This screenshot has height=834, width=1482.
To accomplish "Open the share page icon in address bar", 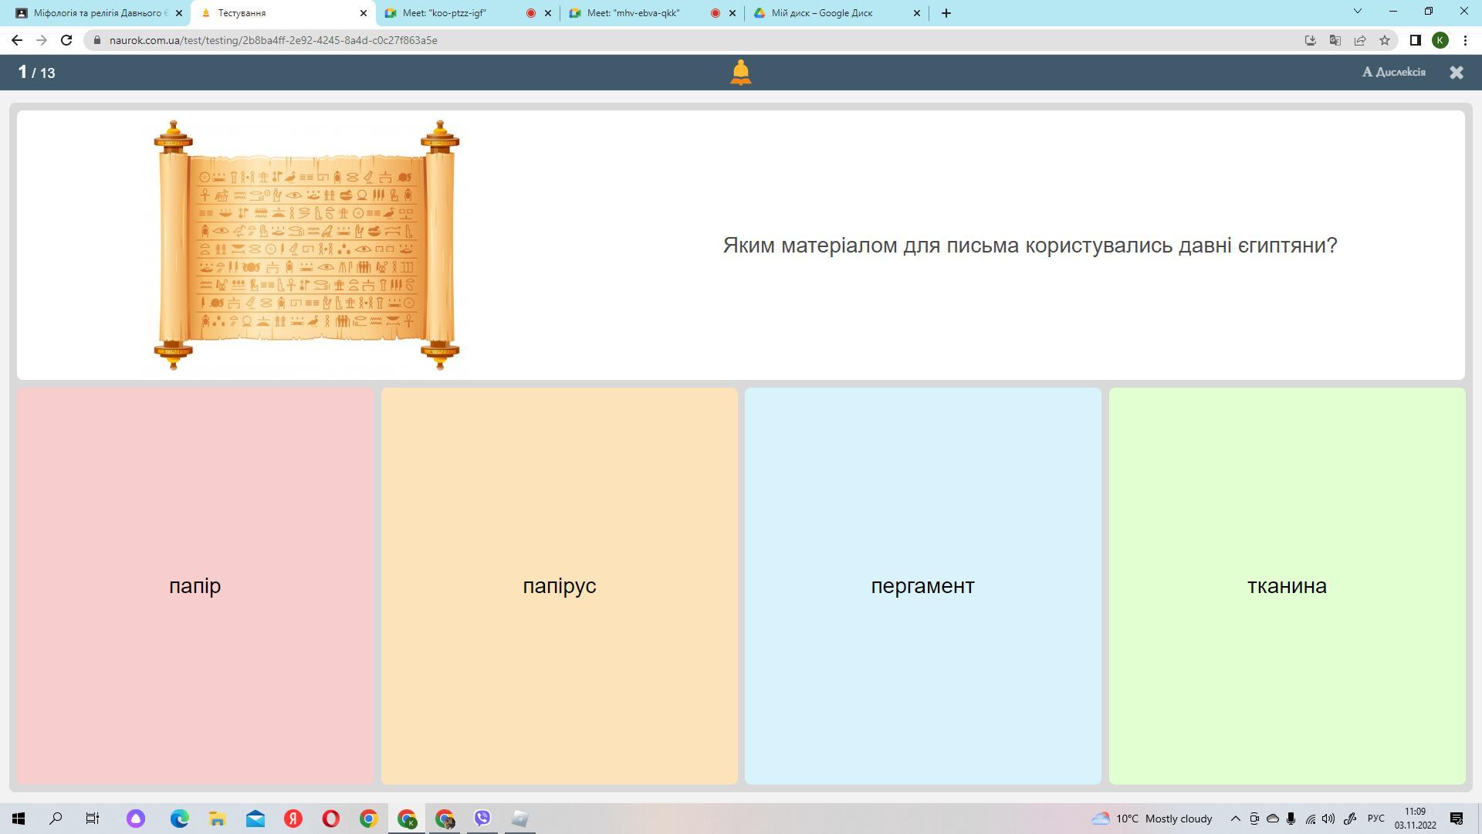I will 1360,40.
